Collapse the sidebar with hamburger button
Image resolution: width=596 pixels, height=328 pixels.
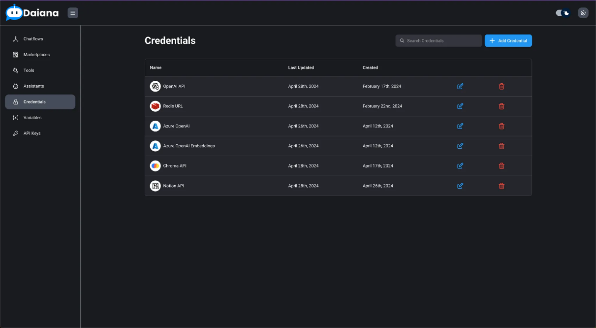(73, 13)
